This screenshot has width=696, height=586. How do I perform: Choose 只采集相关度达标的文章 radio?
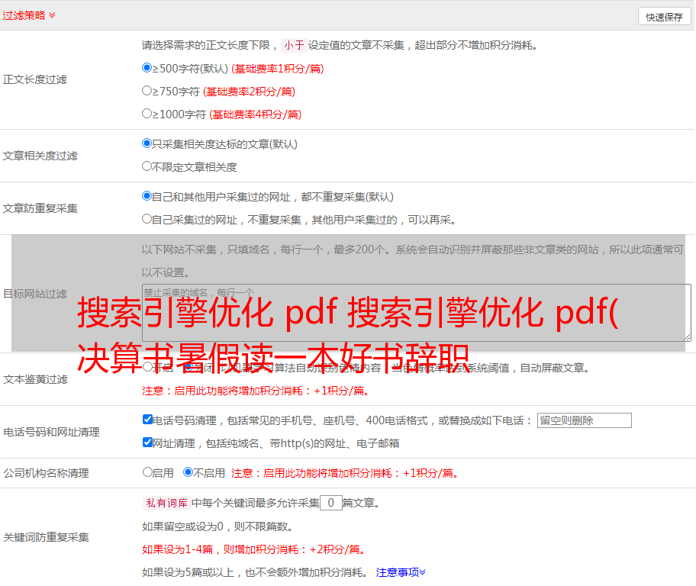(x=147, y=143)
